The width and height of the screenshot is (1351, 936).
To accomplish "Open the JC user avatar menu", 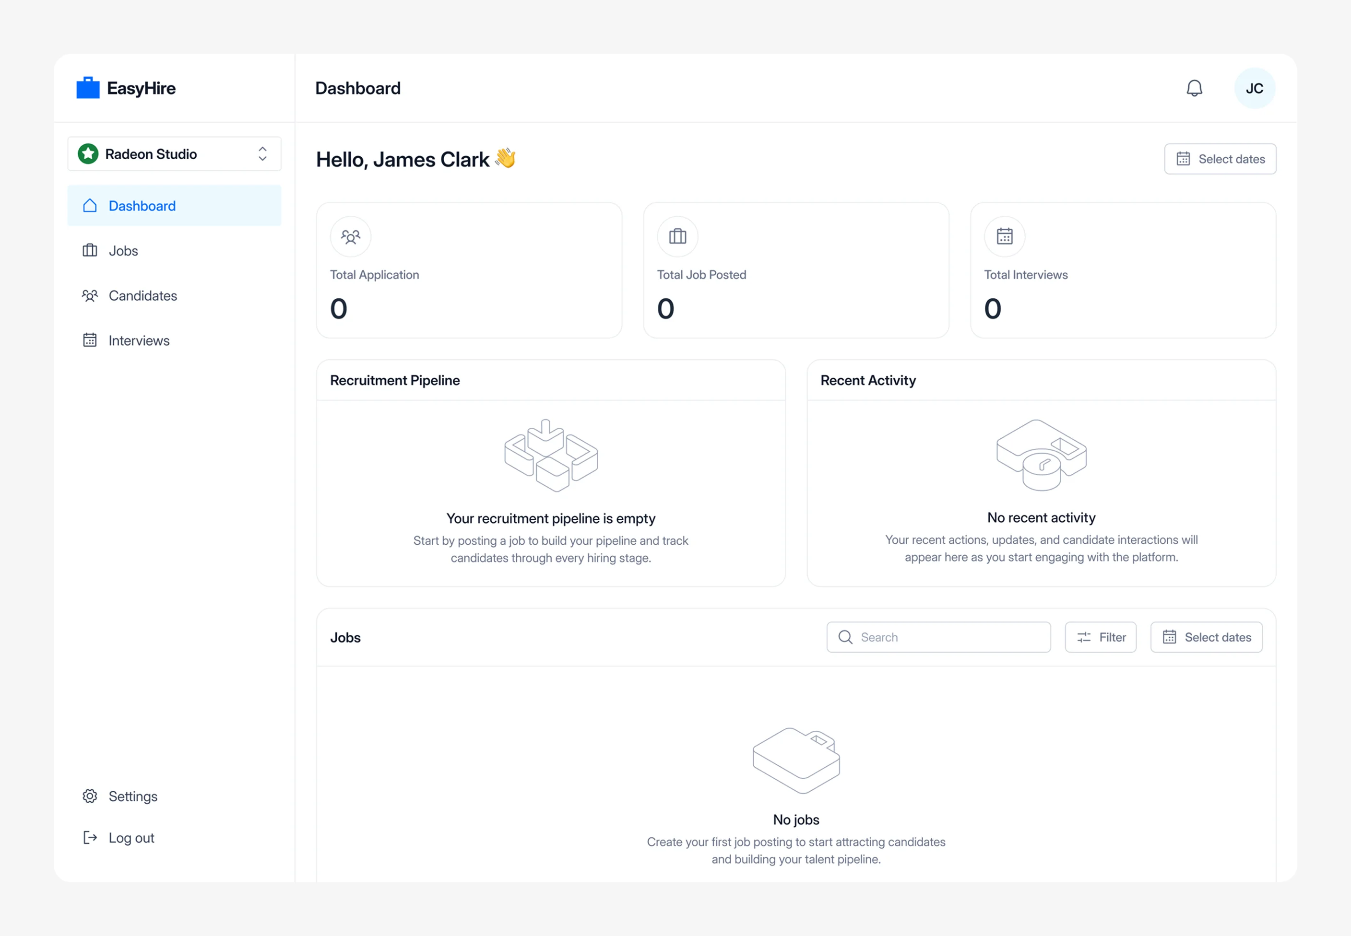I will (1255, 88).
